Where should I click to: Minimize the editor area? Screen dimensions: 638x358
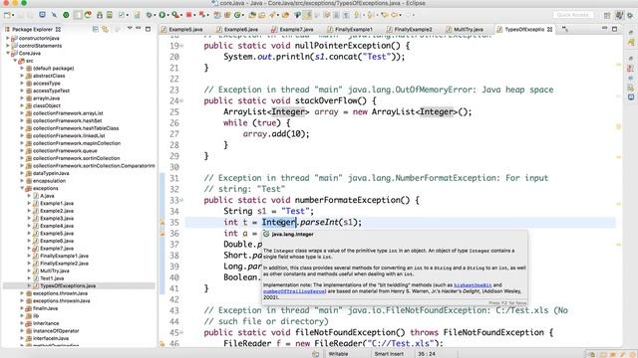pyautogui.click(x=605, y=29)
